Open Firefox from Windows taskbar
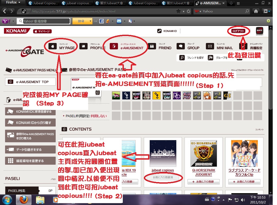This screenshot has width=277, height=205. click(x=24, y=199)
